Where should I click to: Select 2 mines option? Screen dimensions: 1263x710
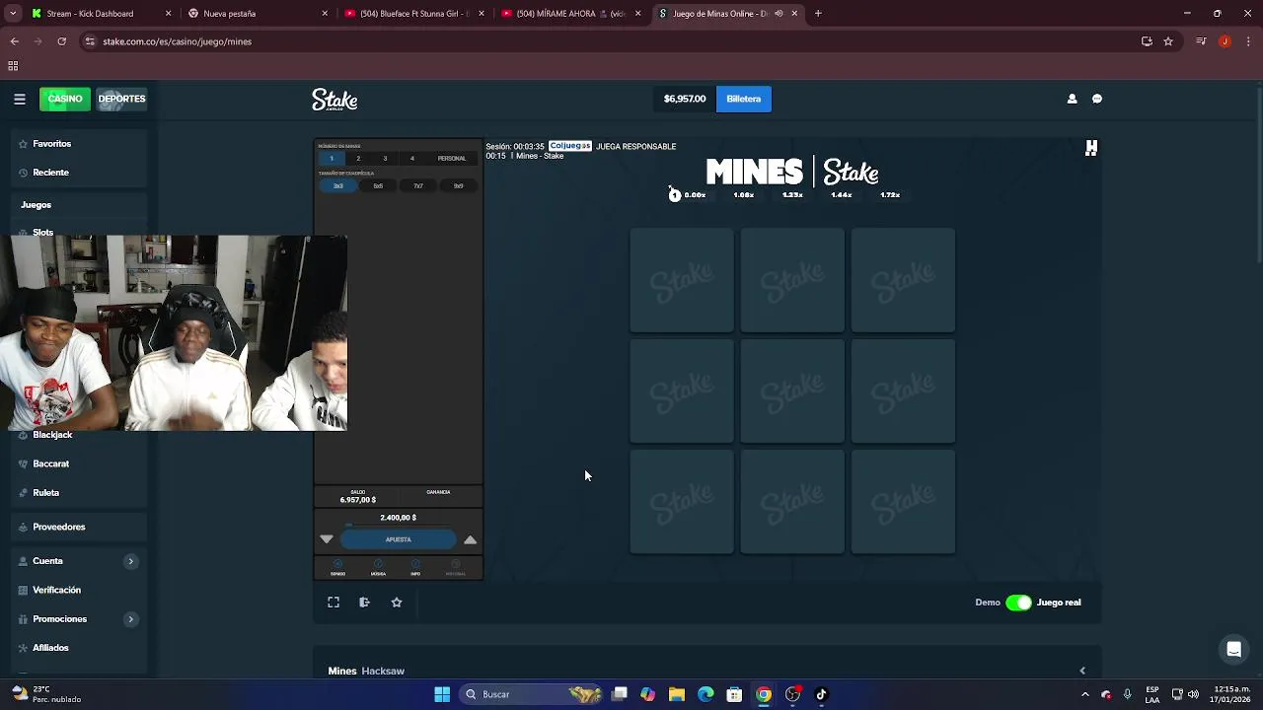click(x=358, y=158)
